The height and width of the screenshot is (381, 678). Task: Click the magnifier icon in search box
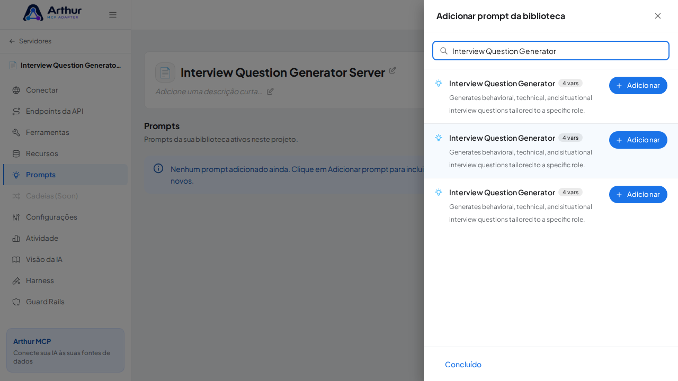[x=444, y=51]
